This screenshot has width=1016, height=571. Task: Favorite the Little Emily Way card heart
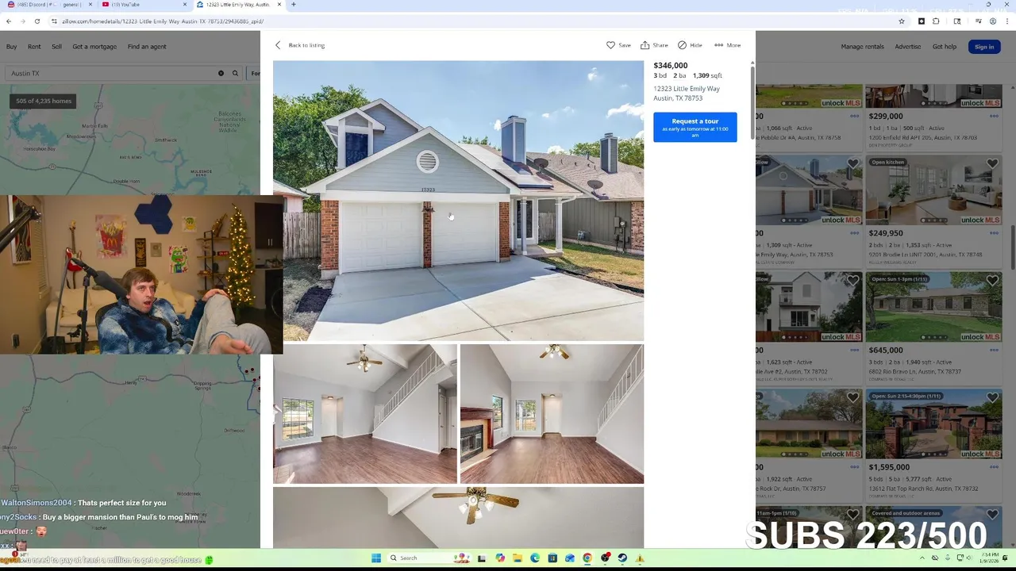[852, 164]
